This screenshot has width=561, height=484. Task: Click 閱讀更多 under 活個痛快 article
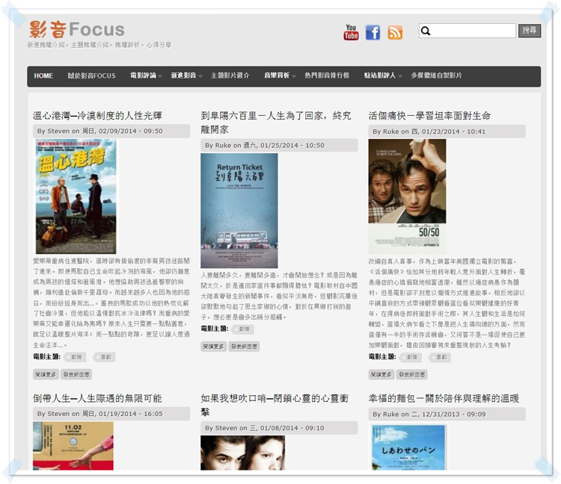381,374
